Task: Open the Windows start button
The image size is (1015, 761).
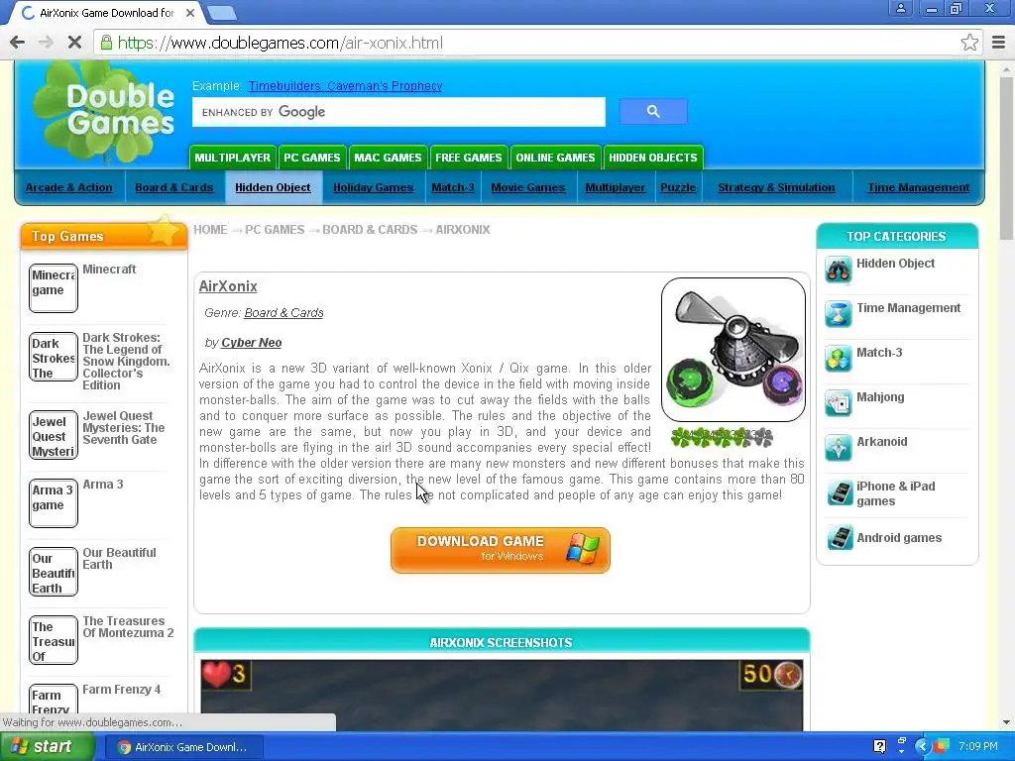Action: [x=48, y=747]
